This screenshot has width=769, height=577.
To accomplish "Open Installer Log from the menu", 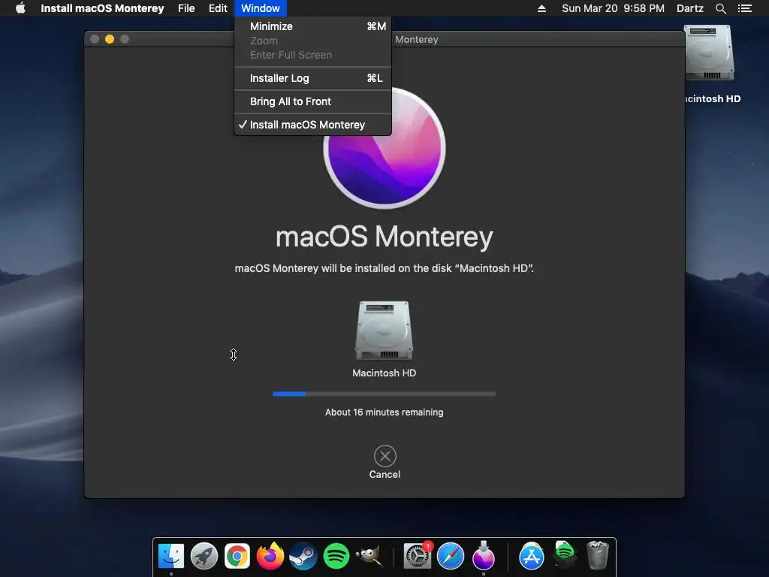I will point(313,78).
